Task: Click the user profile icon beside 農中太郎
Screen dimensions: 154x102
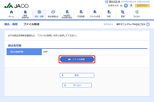Action: [x=107, y=2]
